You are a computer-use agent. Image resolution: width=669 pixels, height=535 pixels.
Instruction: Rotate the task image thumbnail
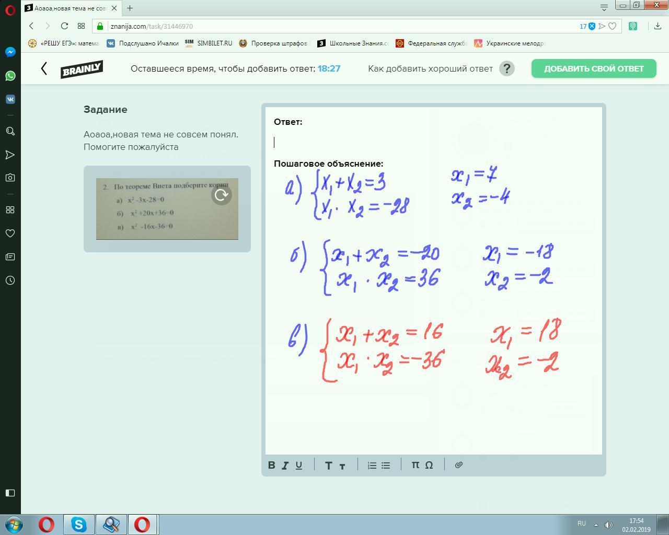click(x=221, y=195)
